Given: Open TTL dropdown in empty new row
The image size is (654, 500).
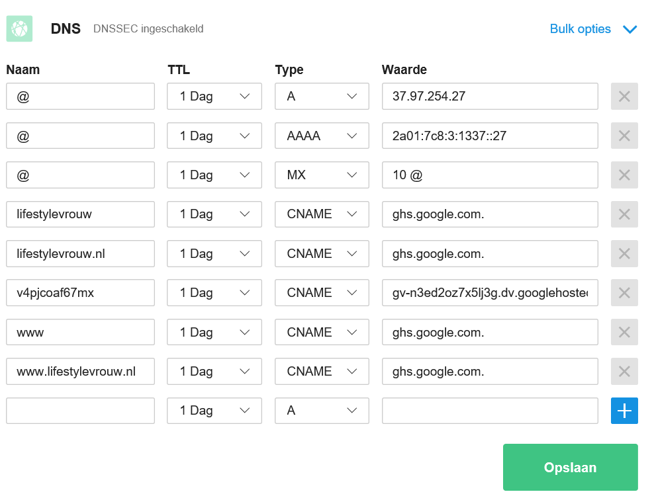Looking at the screenshot, I should 214,411.
